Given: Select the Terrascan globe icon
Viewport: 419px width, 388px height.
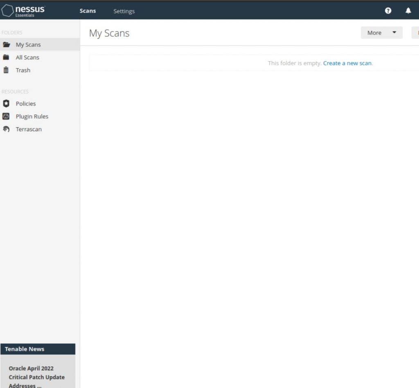Looking at the screenshot, I should click(x=6, y=129).
